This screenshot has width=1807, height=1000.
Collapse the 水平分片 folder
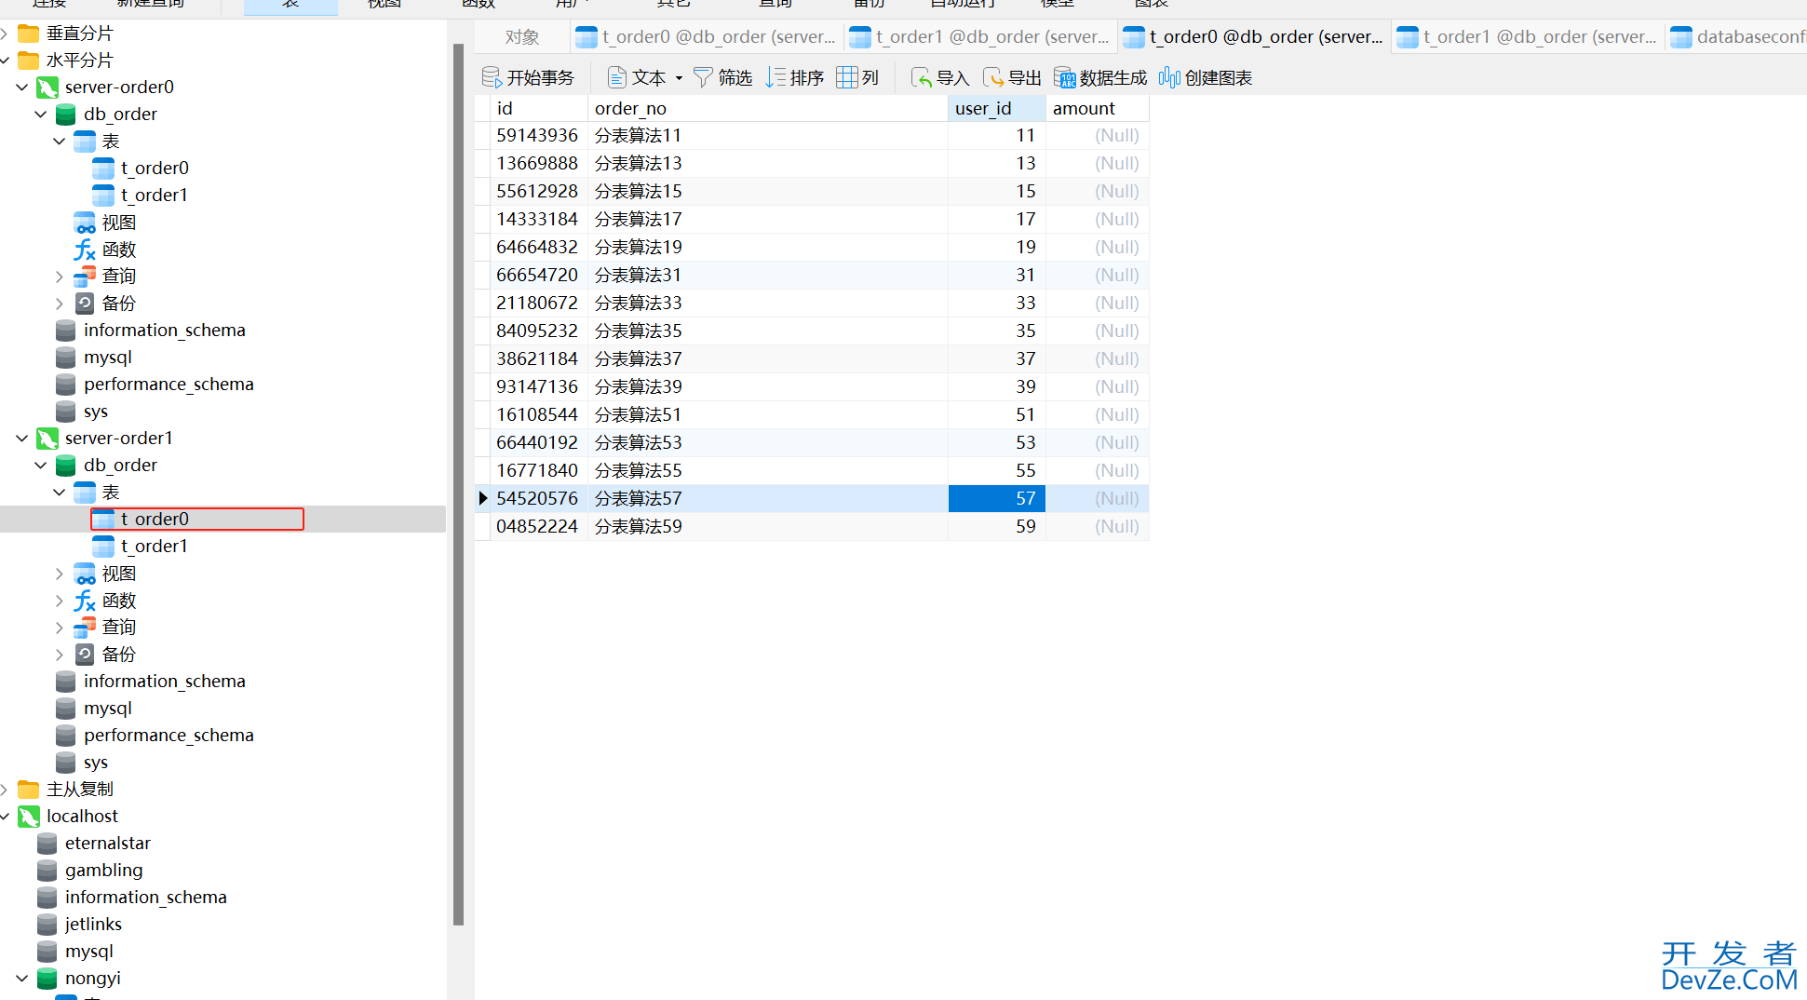(5, 61)
